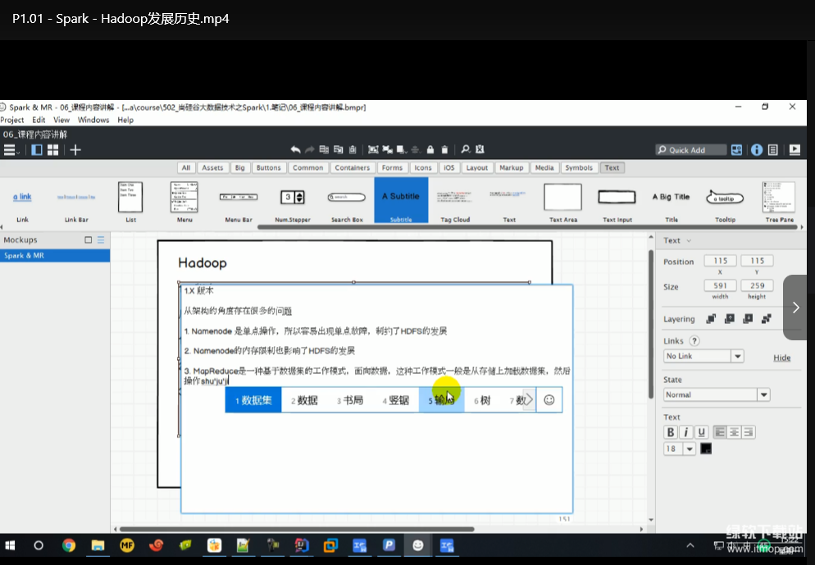Click the Copy toolbar icon

pyautogui.click(x=339, y=150)
